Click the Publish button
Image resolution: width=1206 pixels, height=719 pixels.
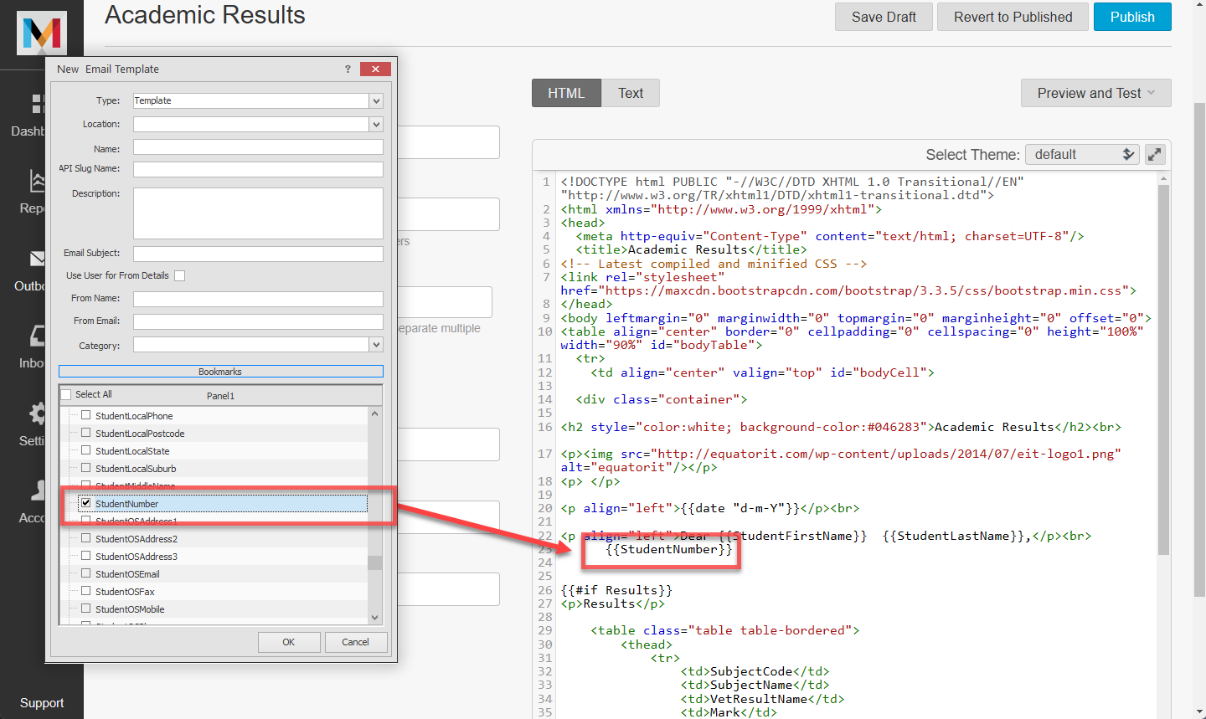click(1131, 17)
